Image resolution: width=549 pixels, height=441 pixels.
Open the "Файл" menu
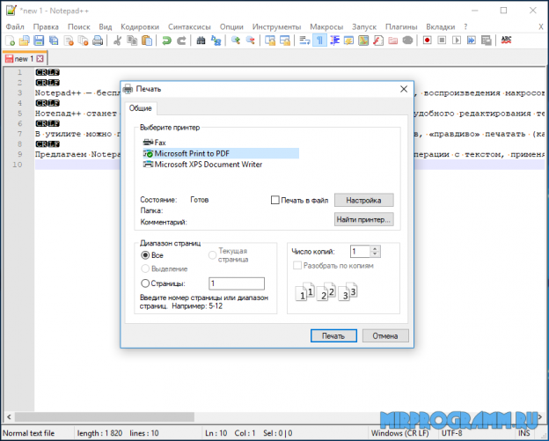click(14, 26)
